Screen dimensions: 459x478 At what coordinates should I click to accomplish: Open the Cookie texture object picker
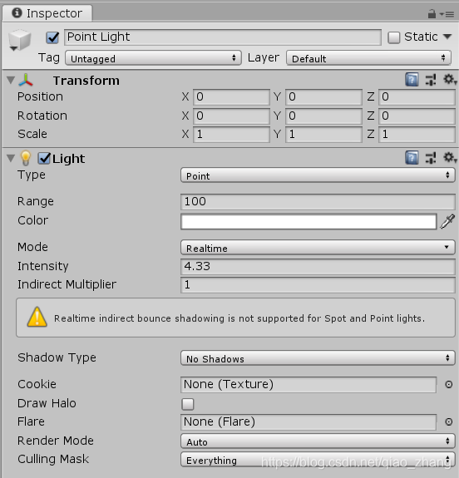(449, 384)
